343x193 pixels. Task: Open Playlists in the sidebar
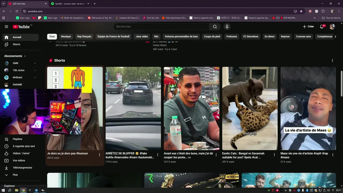(20, 139)
